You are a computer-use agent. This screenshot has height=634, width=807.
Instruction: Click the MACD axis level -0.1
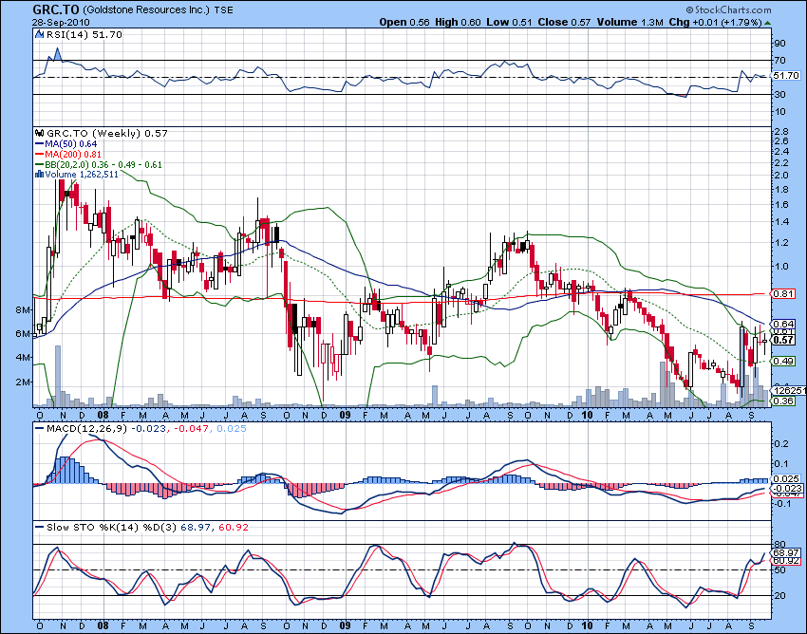[780, 503]
